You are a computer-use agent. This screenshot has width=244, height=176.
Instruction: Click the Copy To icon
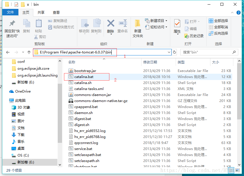point(97,23)
